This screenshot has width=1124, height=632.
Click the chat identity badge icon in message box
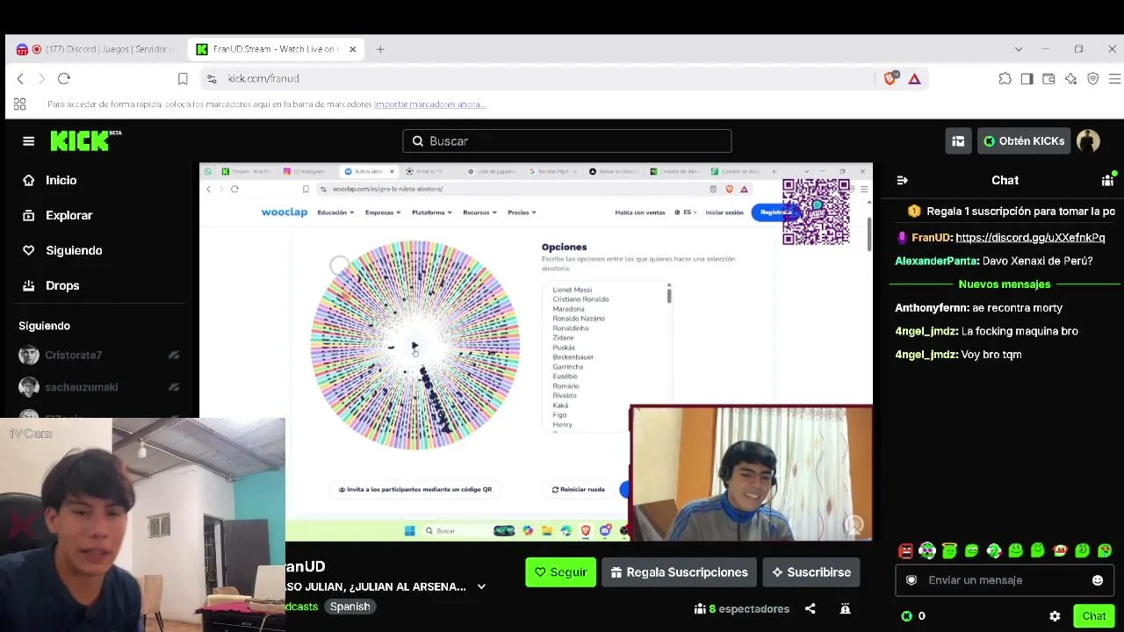(911, 580)
